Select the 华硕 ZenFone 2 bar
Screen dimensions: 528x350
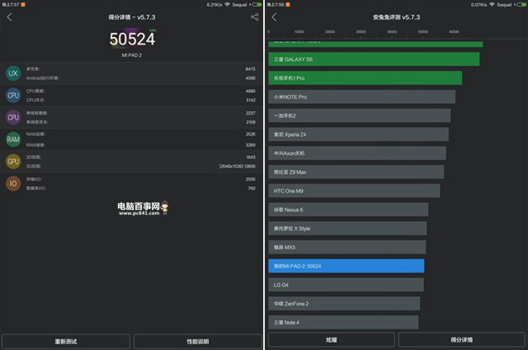[344, 304]
